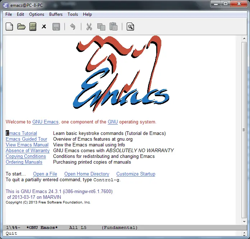
Task: Click the scrollbar down arrow
Action: (x=244, y=222)
